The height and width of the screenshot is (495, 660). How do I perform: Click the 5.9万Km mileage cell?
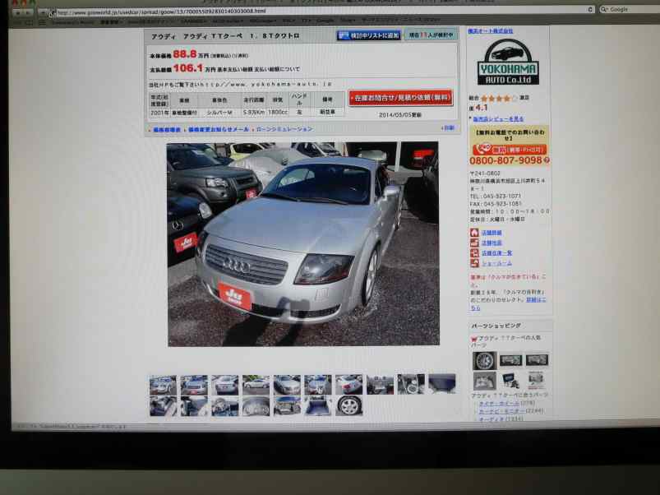pyautogui.click(x=253, y=113)
